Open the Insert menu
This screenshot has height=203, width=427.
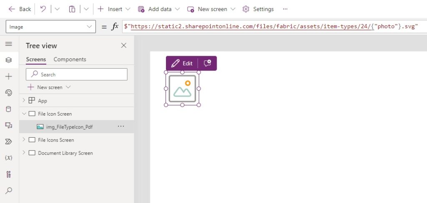pyautogui.click(x=114, y=9)
